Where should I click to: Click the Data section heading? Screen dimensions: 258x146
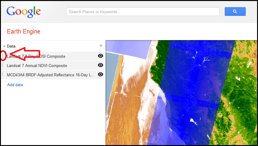point(11,46)
